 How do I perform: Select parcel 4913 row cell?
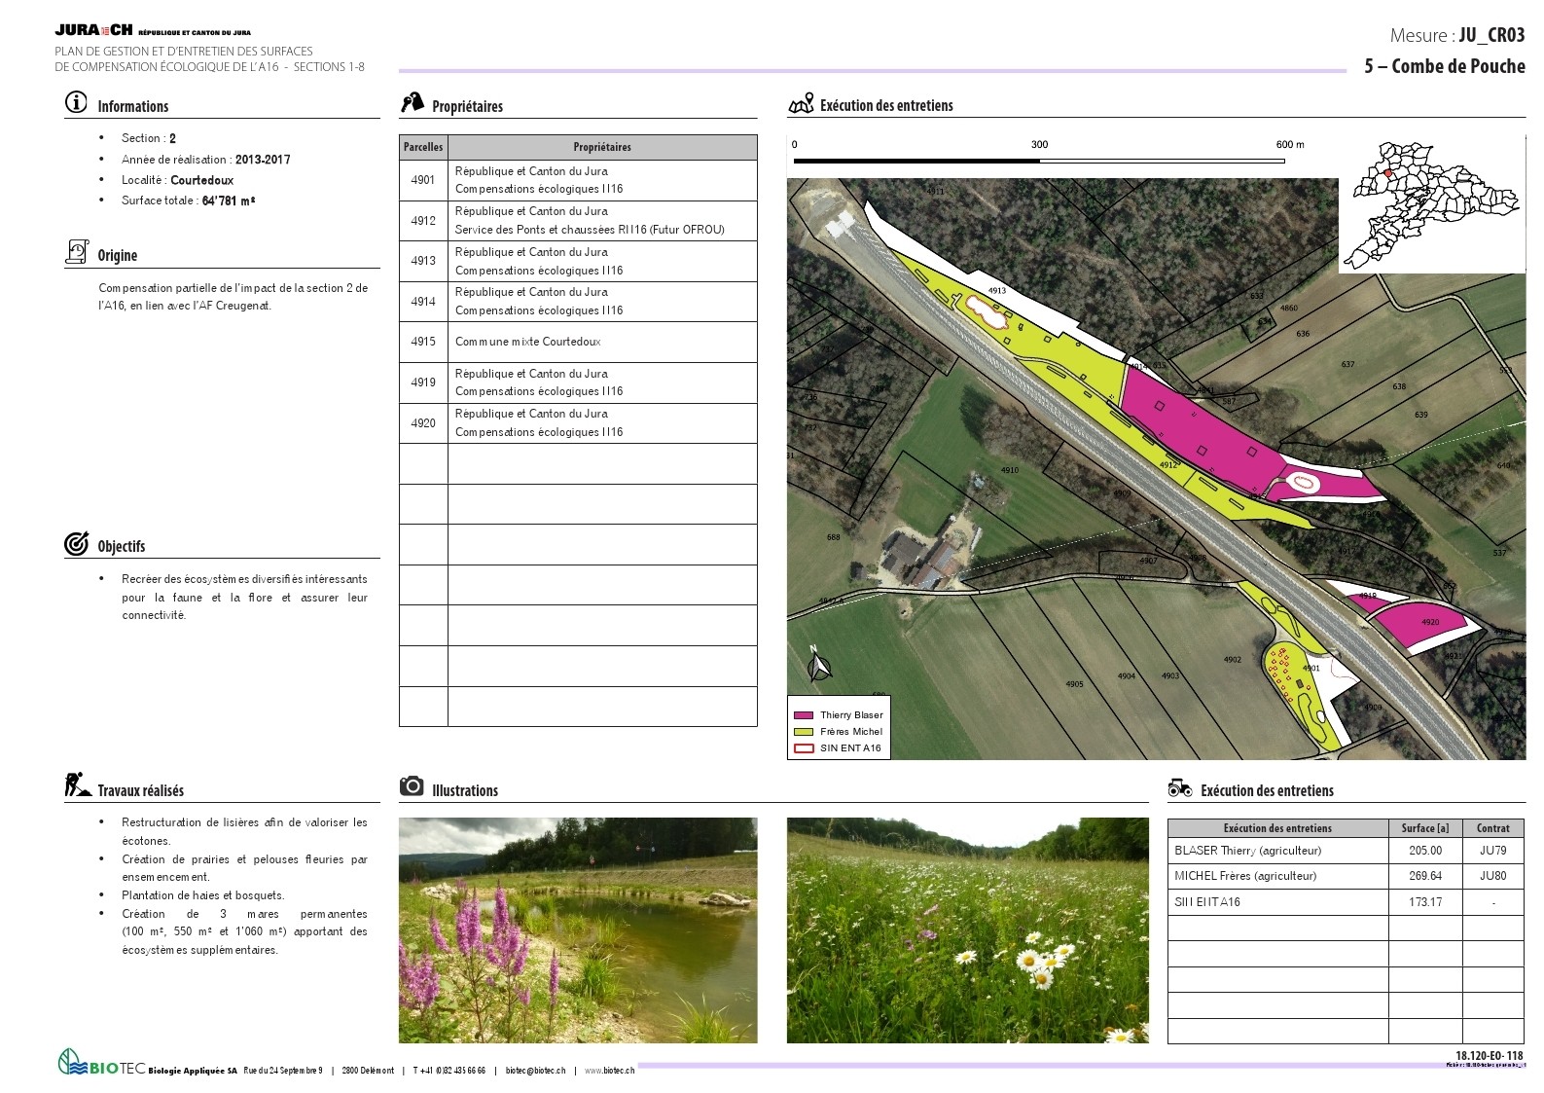(x=423, y=261)
